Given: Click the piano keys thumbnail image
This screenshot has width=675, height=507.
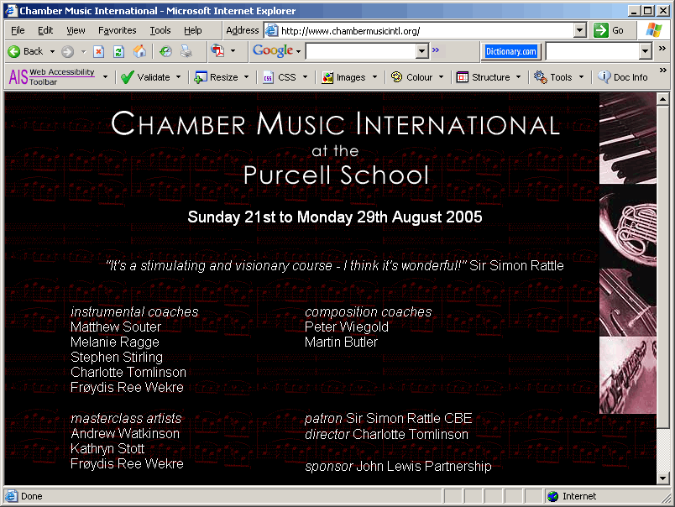Looking at the screenshot, I should pyautogui.click(x=628, y=139).
